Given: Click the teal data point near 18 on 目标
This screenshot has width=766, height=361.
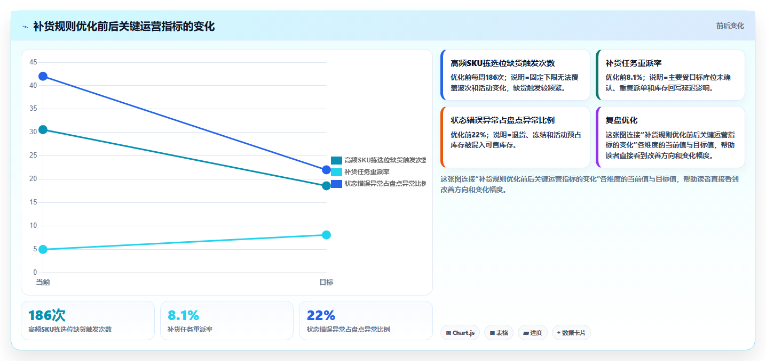Looking at the screenshot, I should click(x=327, y=186).
